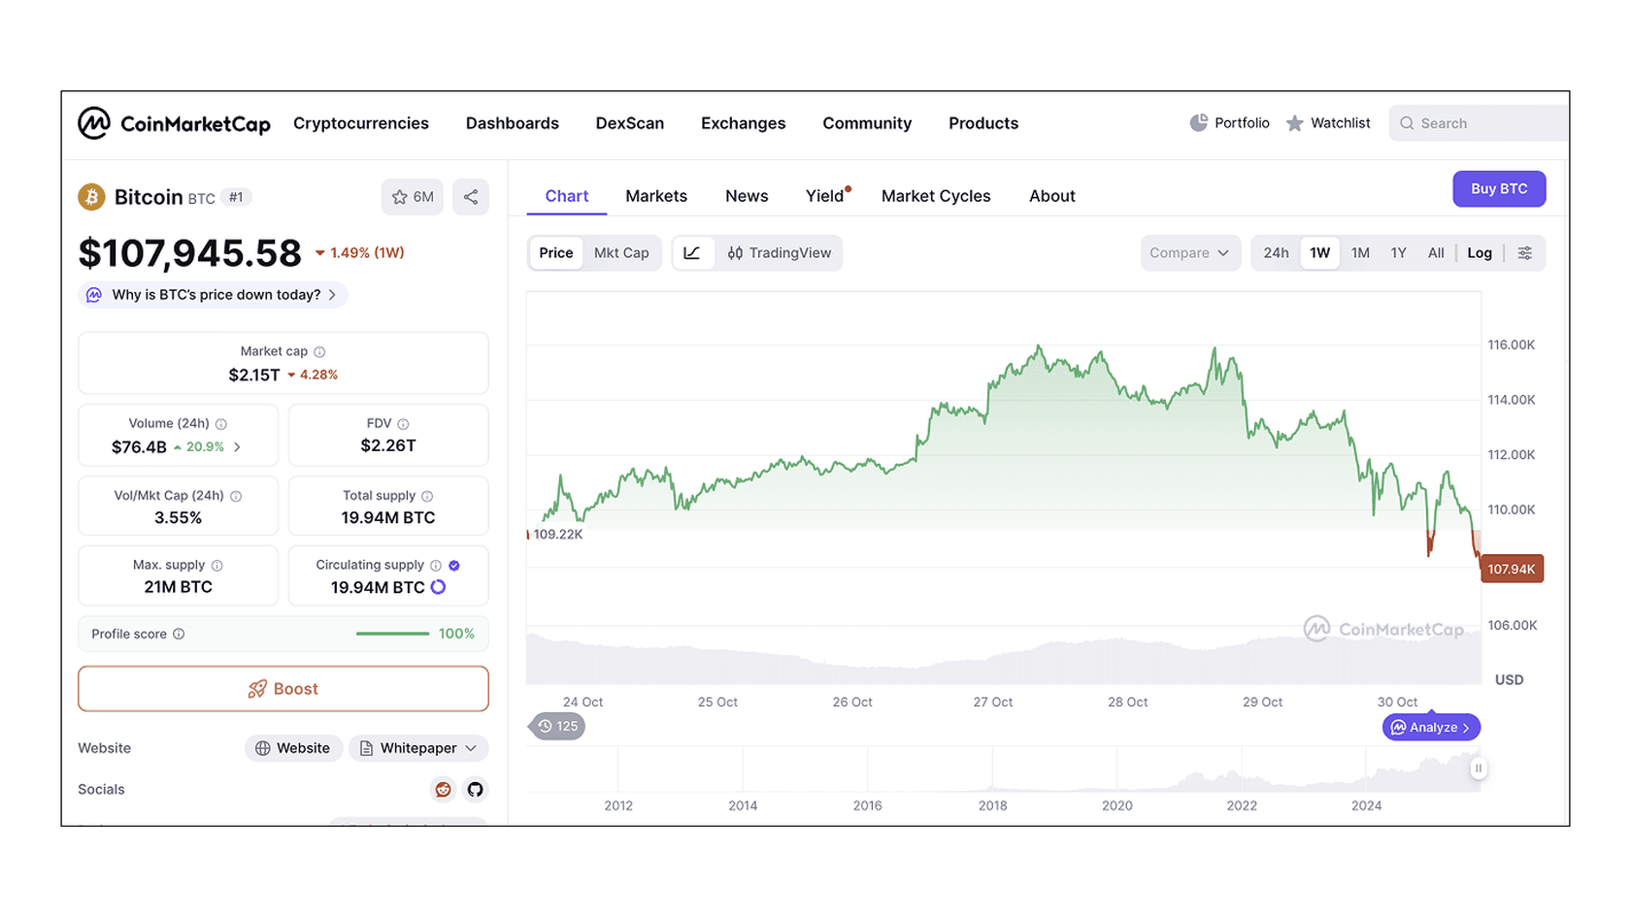The width and height of the screenshot is (1631, 916).
Task: Click the CoinMarketCap logo
Action: click(175, 123)
